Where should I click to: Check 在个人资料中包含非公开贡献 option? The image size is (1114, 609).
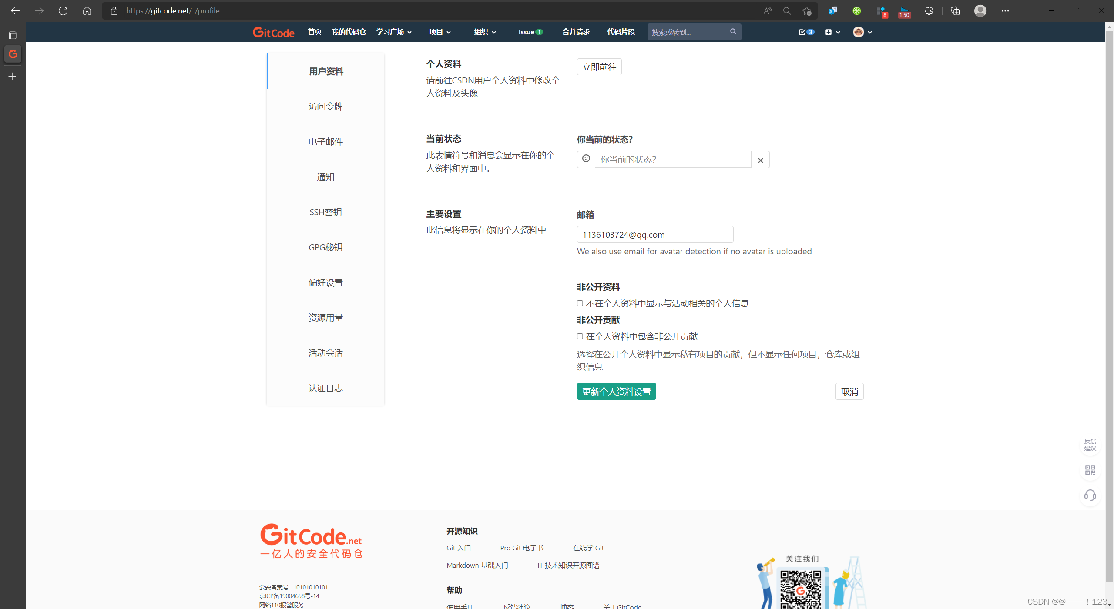(x=579, y=336)
